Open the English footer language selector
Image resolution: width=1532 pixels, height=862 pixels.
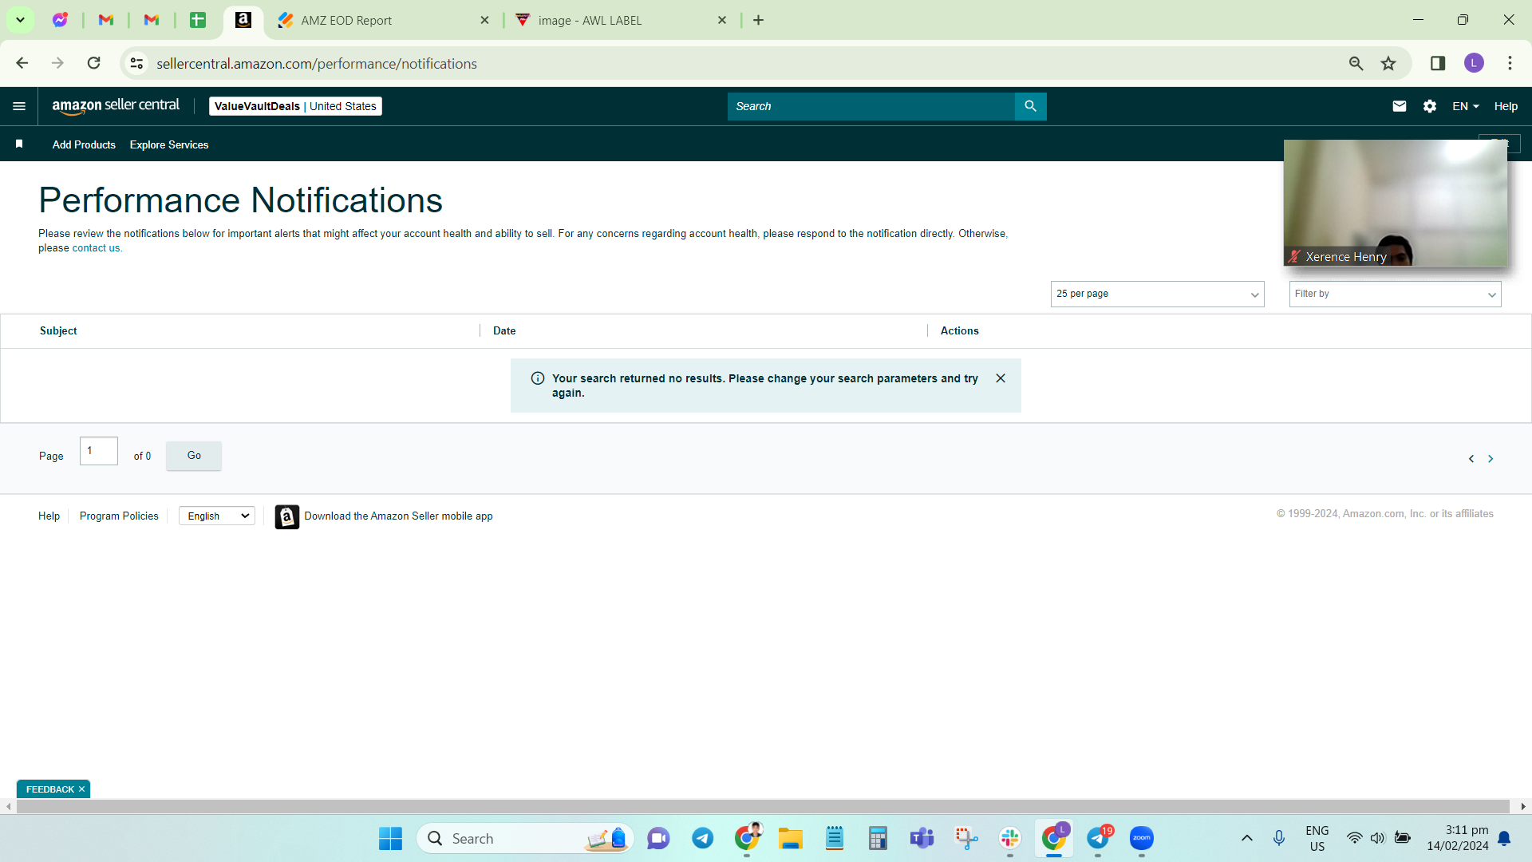tap(217, 516)
